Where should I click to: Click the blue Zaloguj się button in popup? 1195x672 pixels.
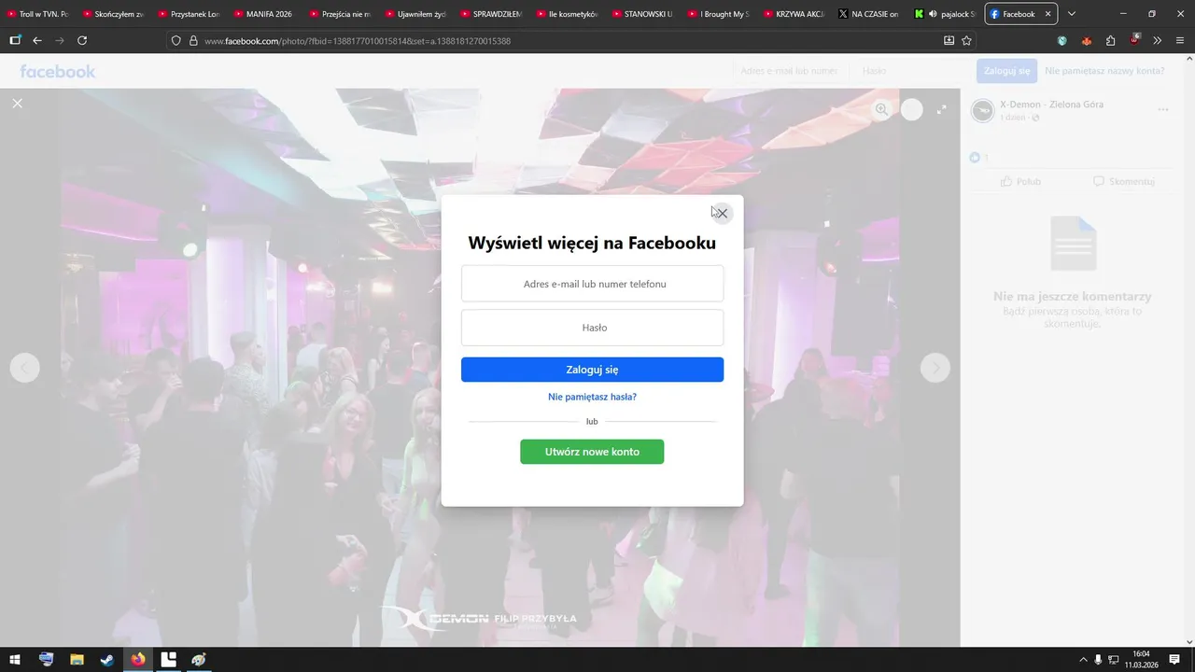pos(592,370)
